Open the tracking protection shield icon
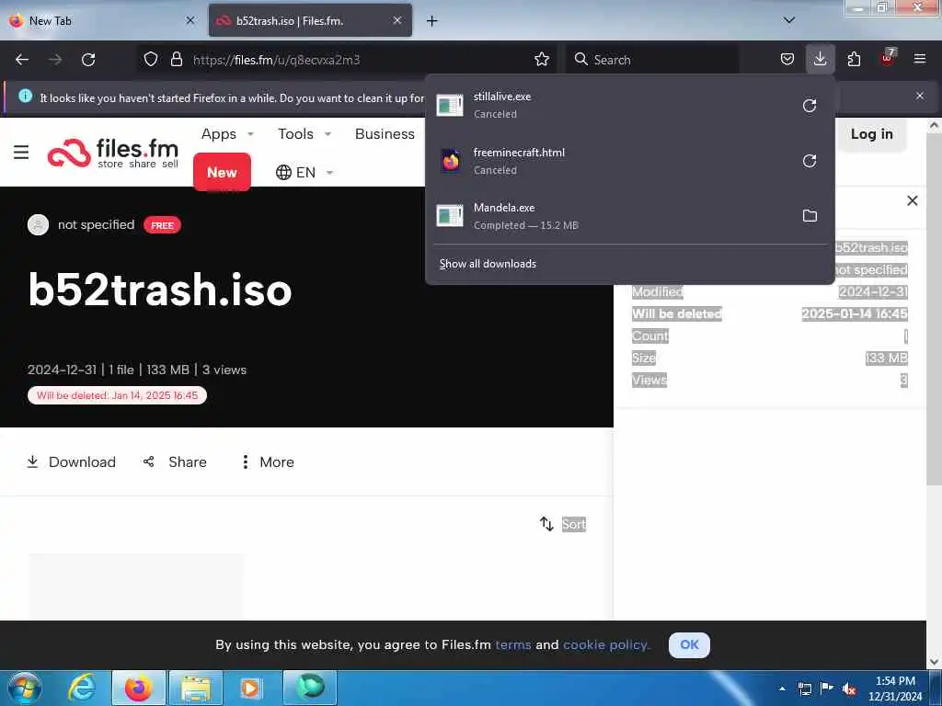Image resolution: width=942 pixels, height=706 pixels. [151, 60]
